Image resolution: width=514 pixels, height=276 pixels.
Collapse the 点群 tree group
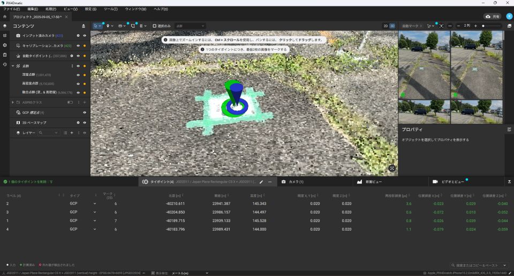click(x=13, y=66)
